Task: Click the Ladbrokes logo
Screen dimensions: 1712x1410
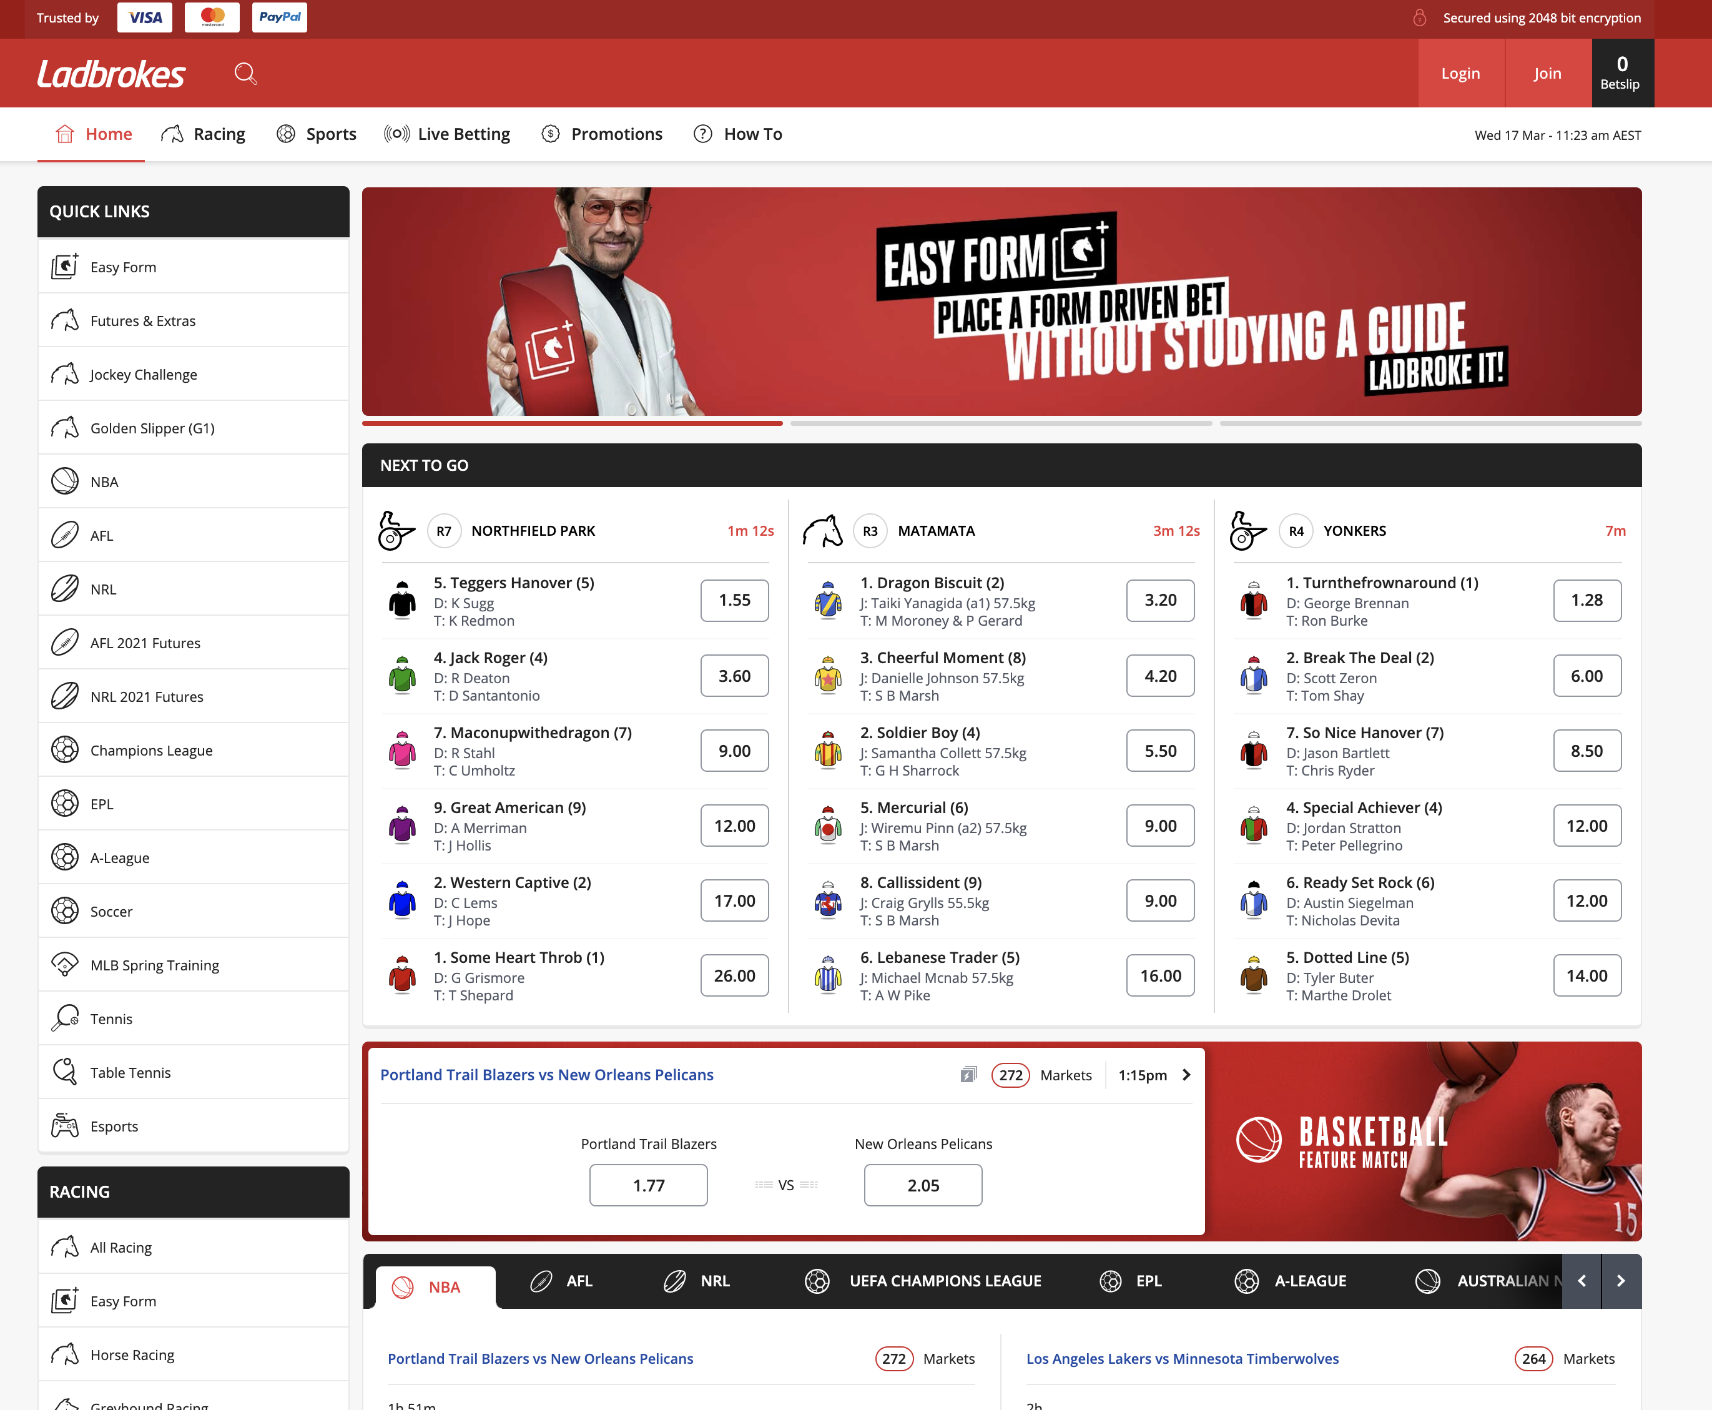Action: coord(111,74)
